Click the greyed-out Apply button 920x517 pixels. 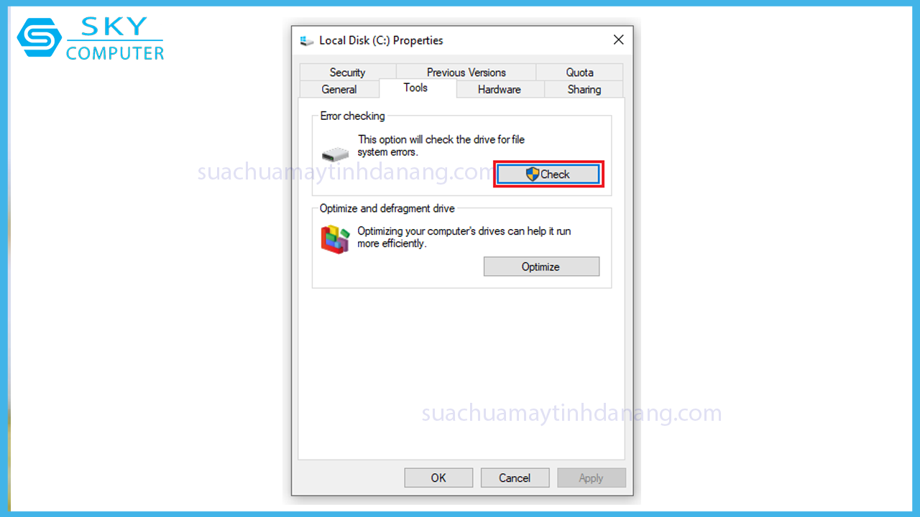coord(592,478)
